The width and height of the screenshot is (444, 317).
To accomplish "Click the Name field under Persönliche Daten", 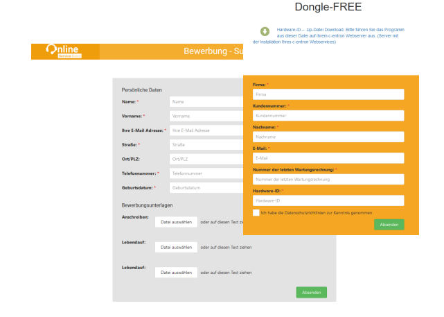I will 206,102.
